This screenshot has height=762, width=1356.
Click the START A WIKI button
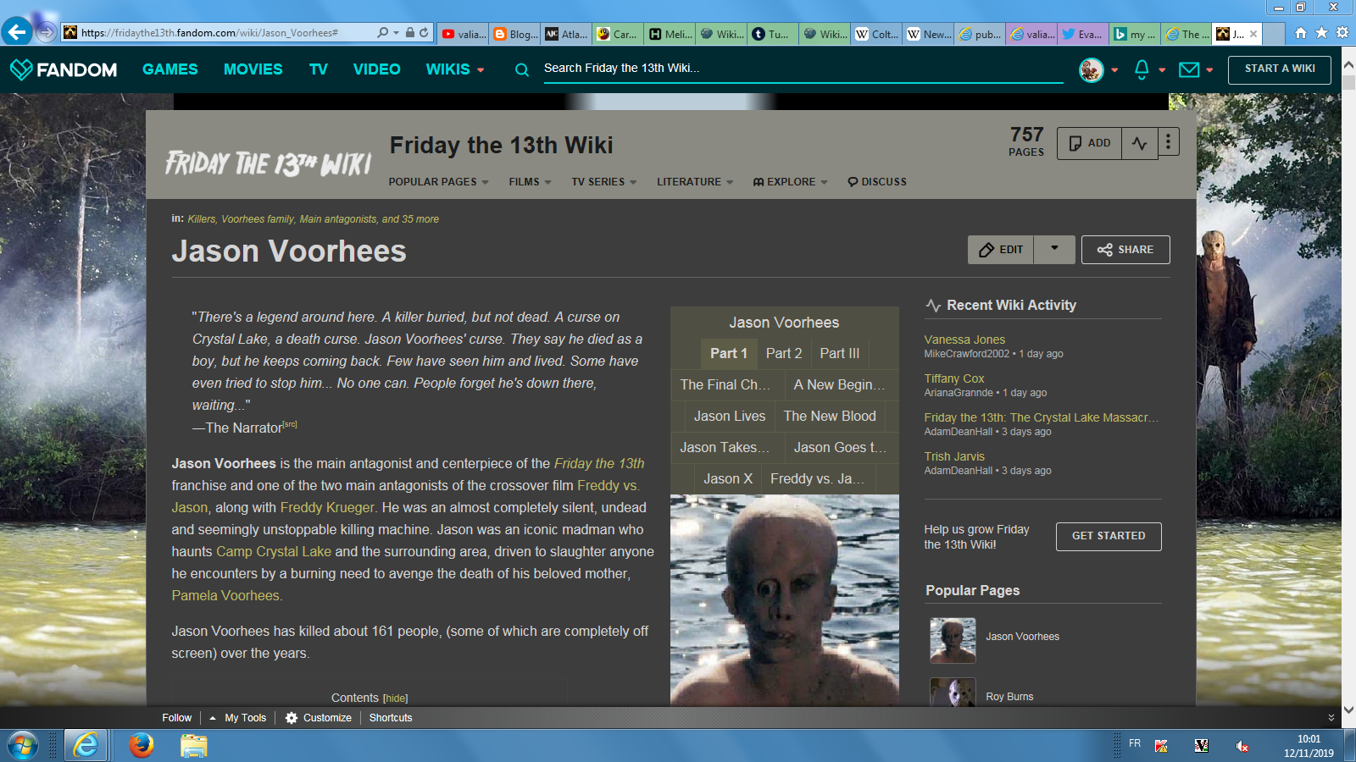click(1279, 69)
